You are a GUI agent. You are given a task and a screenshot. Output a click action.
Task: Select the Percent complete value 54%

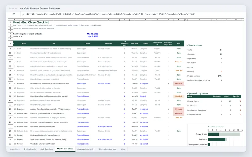(220, 76)
